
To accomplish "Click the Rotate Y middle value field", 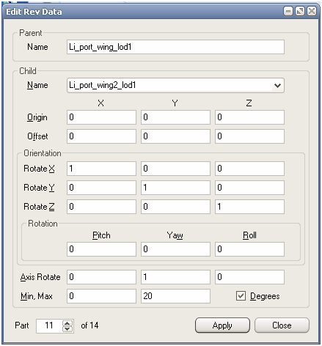I will pyautogui.click(x=175, y=188).
